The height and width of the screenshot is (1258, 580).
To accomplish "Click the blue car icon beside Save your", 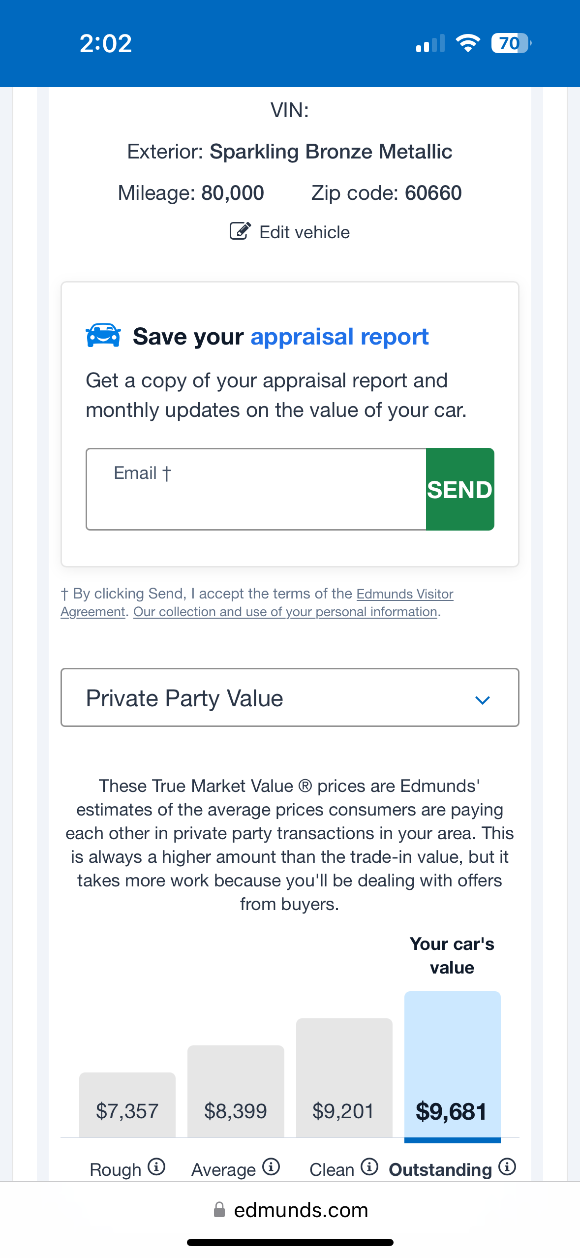I will 103,335.
